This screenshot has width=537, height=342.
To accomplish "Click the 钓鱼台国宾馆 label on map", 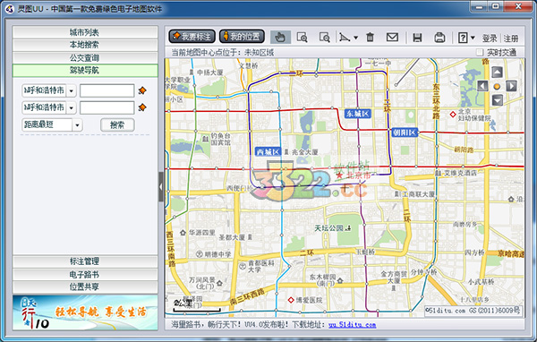I will pyautogui.click(x=220, y=139).
